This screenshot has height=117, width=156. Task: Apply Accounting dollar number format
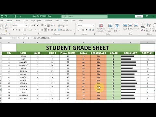coord(78,30)
